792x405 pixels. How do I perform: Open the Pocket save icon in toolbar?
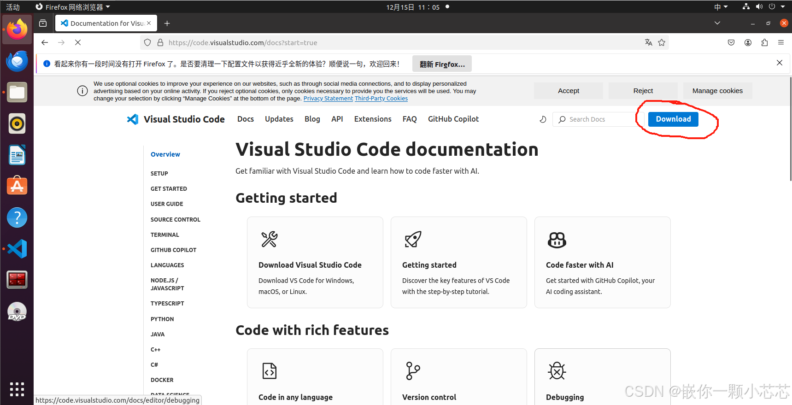click(x=731, y=42)
